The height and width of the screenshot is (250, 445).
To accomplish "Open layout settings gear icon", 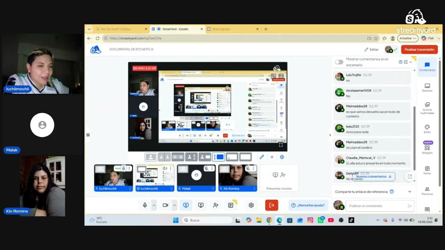I will click(282, 157).
